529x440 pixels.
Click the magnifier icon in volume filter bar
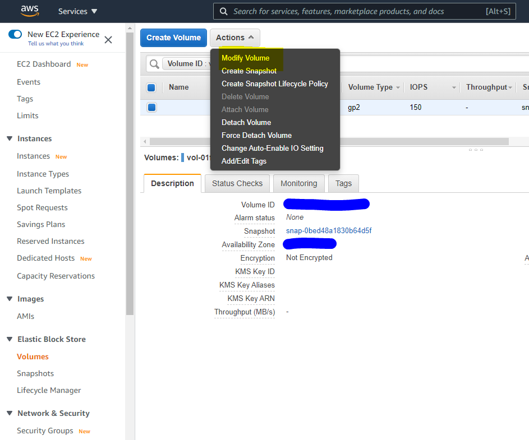(x=154, y=64)
